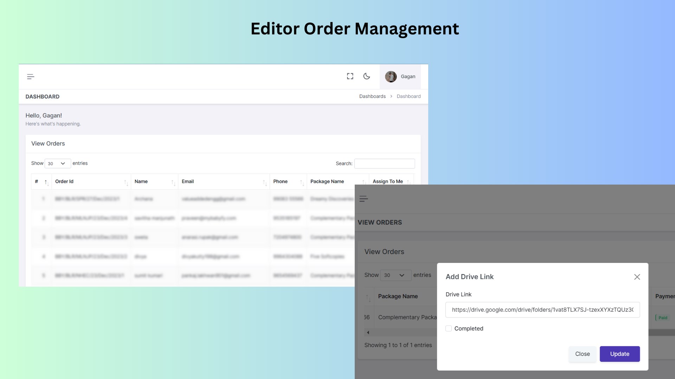Click the Update button
The width and height of the screenshot is (675, 379).
coord(619,354)
